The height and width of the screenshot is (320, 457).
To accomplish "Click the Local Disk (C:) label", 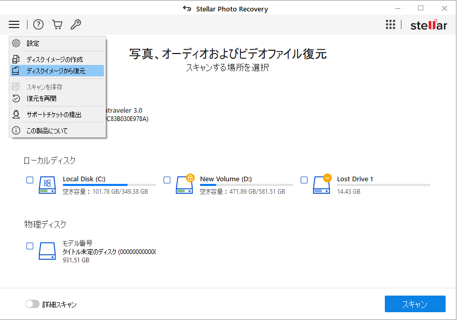I will click(84, 179).
